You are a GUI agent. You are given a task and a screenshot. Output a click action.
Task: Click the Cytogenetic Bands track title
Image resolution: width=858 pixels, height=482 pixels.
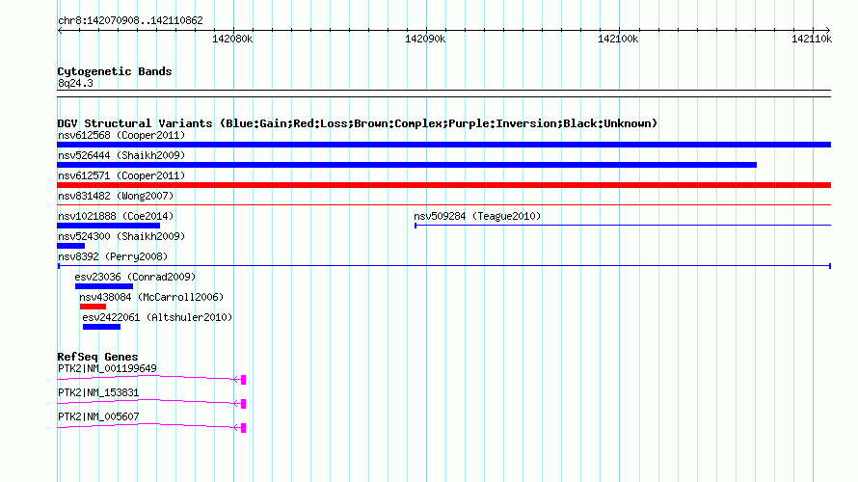click(115, 71)
